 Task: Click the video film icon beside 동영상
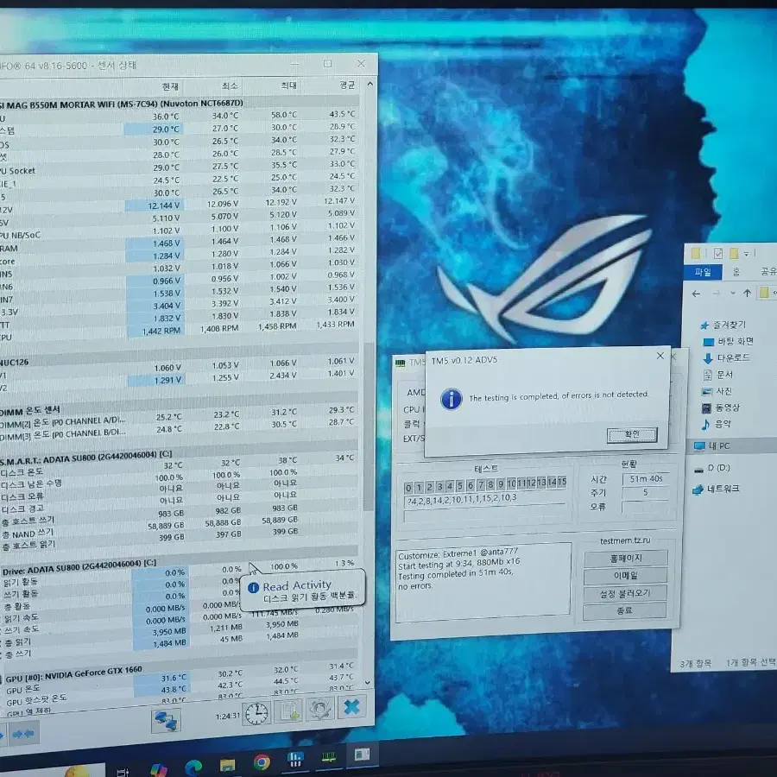click(706, 408)
